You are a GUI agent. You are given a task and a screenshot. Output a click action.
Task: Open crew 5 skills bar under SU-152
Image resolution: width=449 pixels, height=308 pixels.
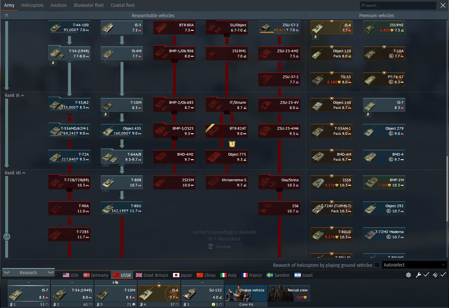pos(202,304)
